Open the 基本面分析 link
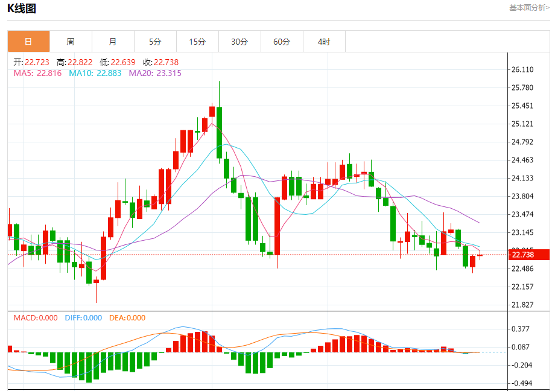The image size is (555, 391). tap(529, 8)
